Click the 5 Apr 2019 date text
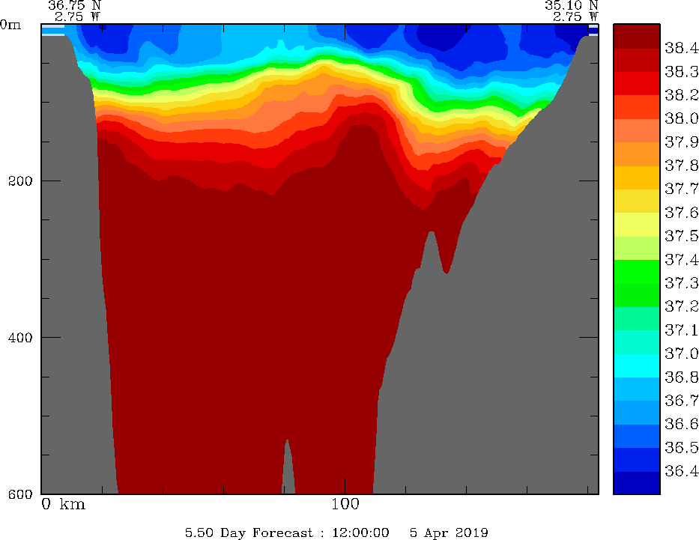The height and width of the screenshot is (540, 699). tap(449, 533)
